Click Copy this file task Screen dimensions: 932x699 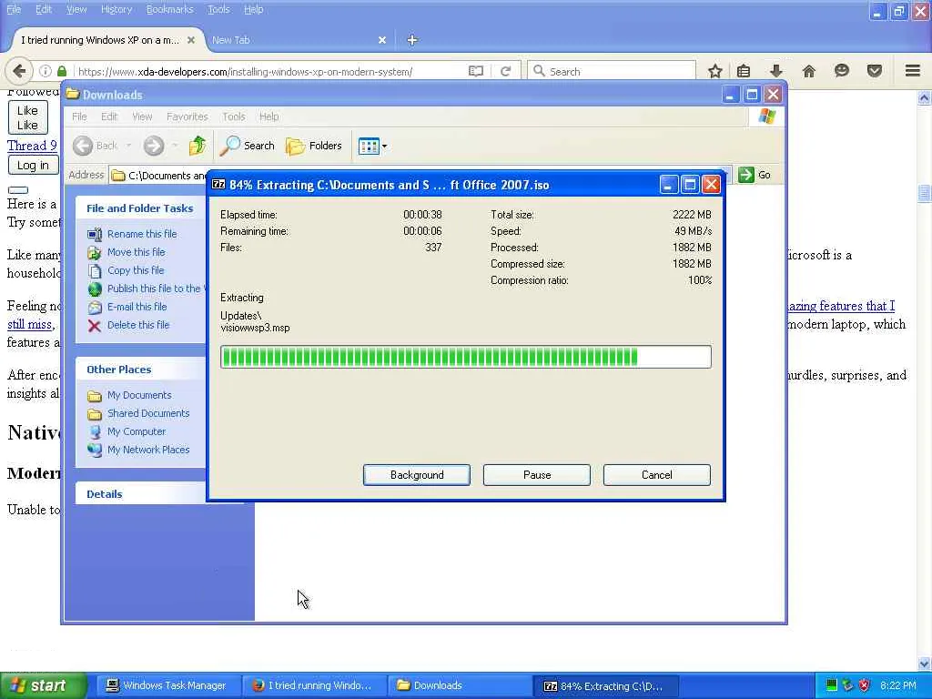pyautogui.click(x=136, y=270)
